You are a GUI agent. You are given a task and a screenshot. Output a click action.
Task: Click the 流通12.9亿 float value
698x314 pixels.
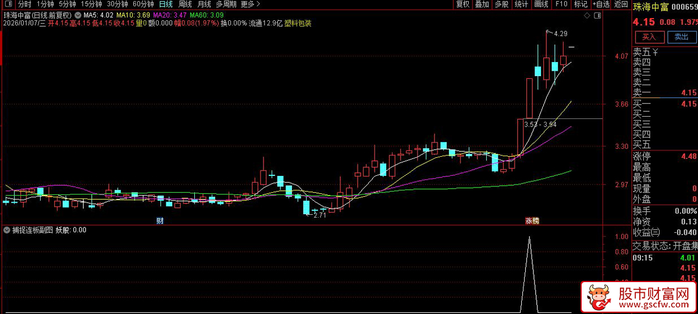[x=265, y=24]
